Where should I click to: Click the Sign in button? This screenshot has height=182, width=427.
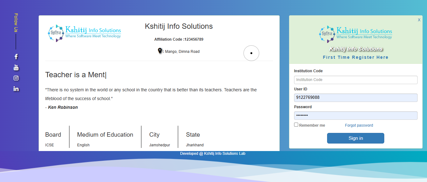(356, 138)
